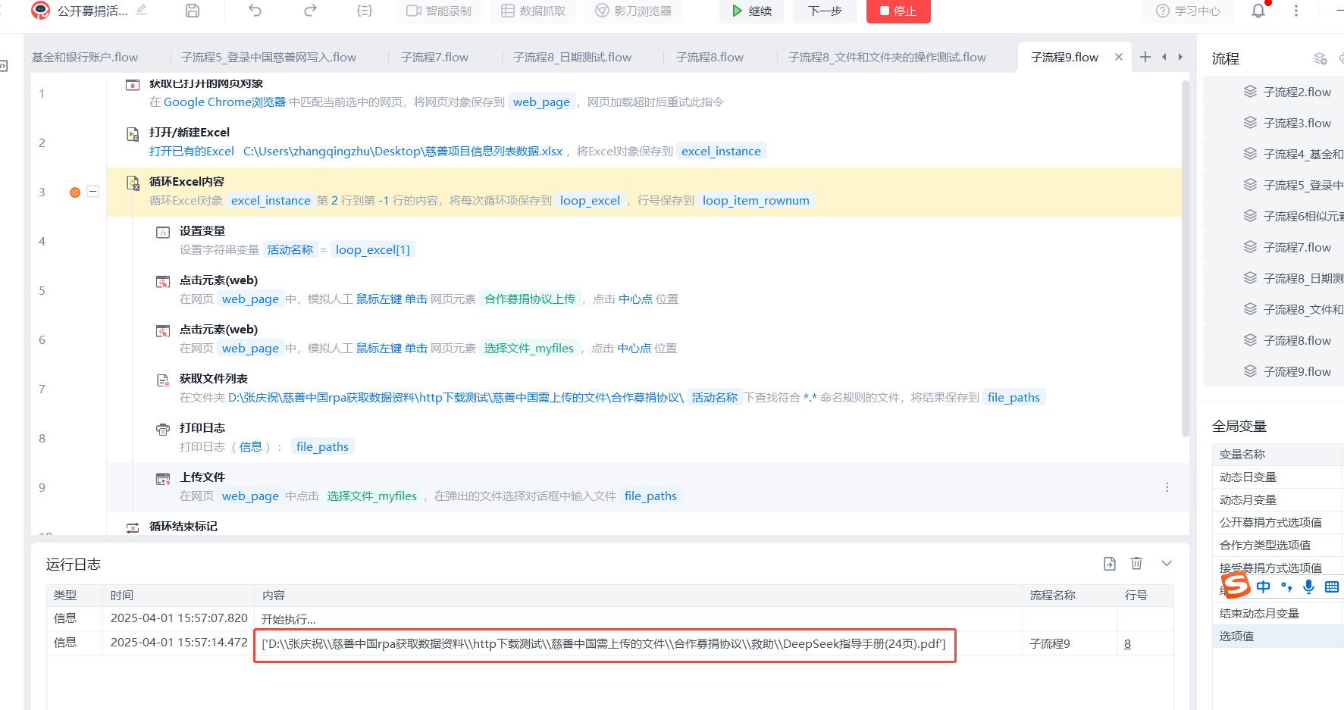Click the 继续 continue button
Image resolution: width=1344 pixels, height=710 pixels.
[751, 11]
